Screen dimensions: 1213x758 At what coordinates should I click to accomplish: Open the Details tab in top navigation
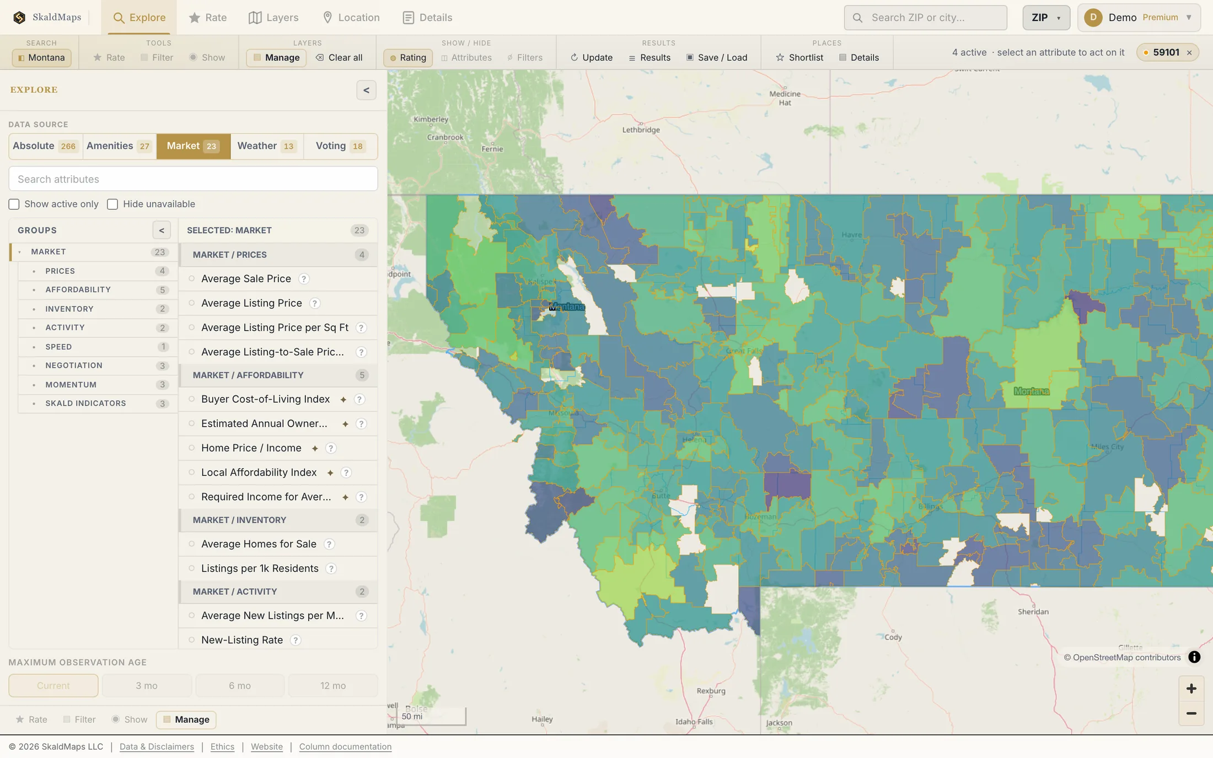pyautogui.click(x=427, y=18)
